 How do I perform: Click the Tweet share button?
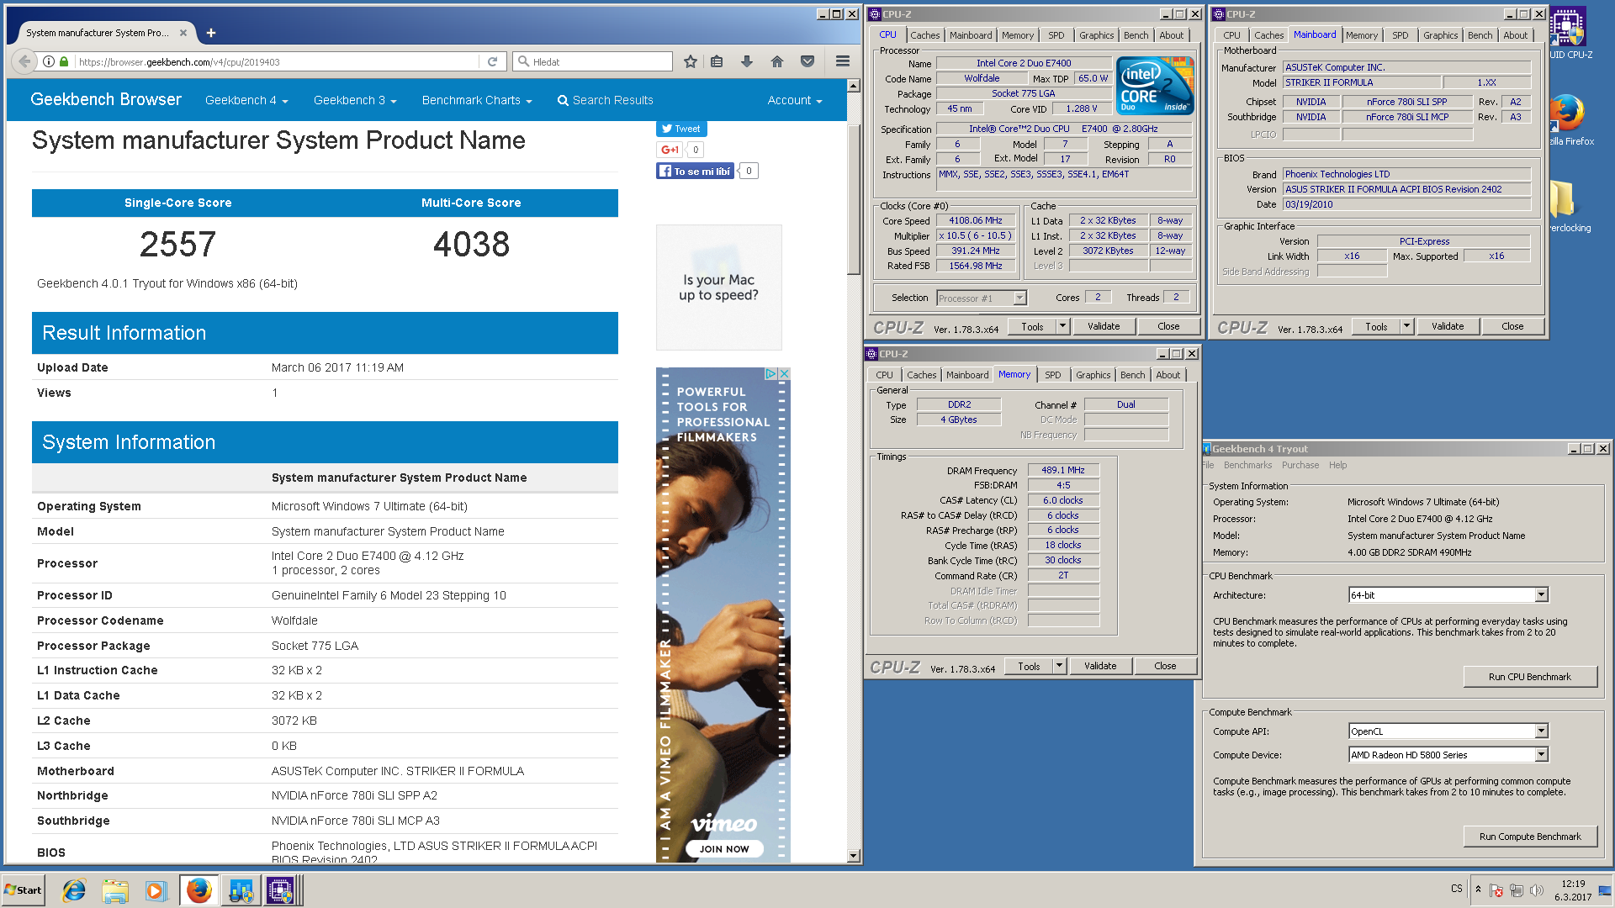[x=681, y=129]
